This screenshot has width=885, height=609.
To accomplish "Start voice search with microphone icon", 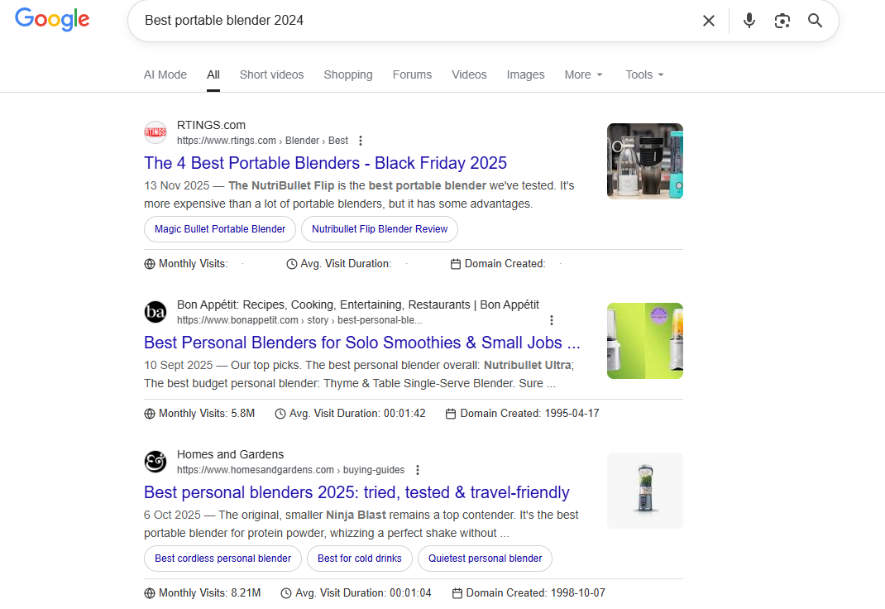I will [x=749, y=21].
